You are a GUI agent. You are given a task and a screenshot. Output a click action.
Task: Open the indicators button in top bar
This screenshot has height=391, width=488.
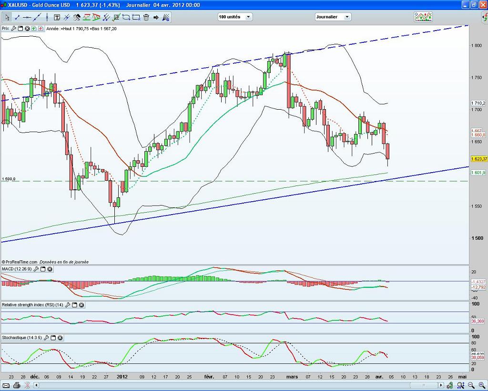pos(423,17)
